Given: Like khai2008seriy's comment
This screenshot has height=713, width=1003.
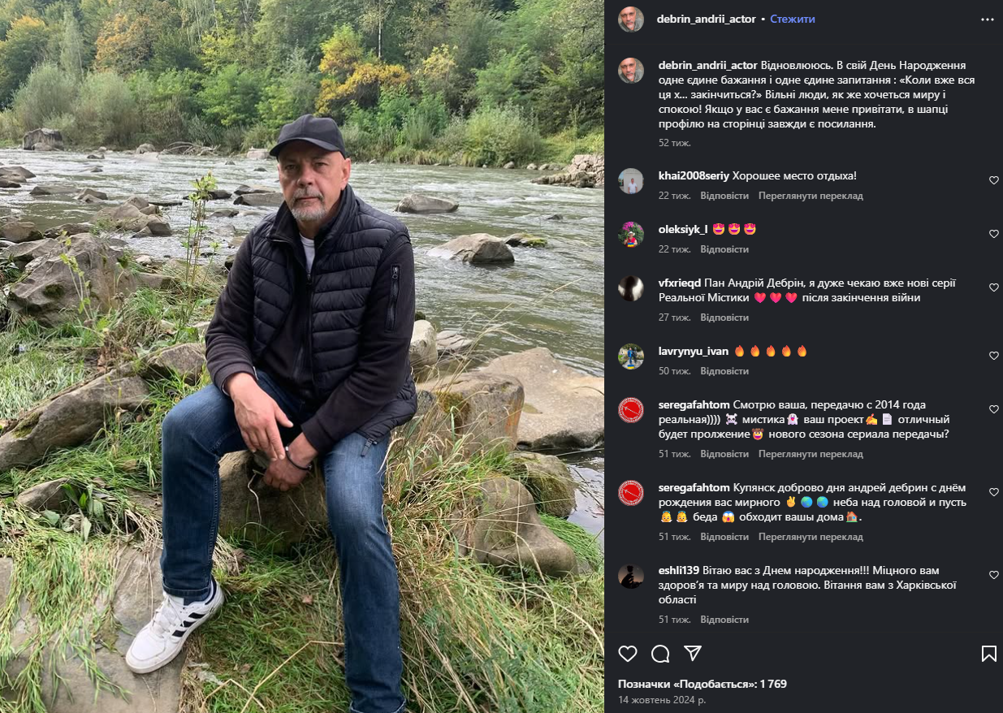Looking at the screenshot, I should pos(994,180).
